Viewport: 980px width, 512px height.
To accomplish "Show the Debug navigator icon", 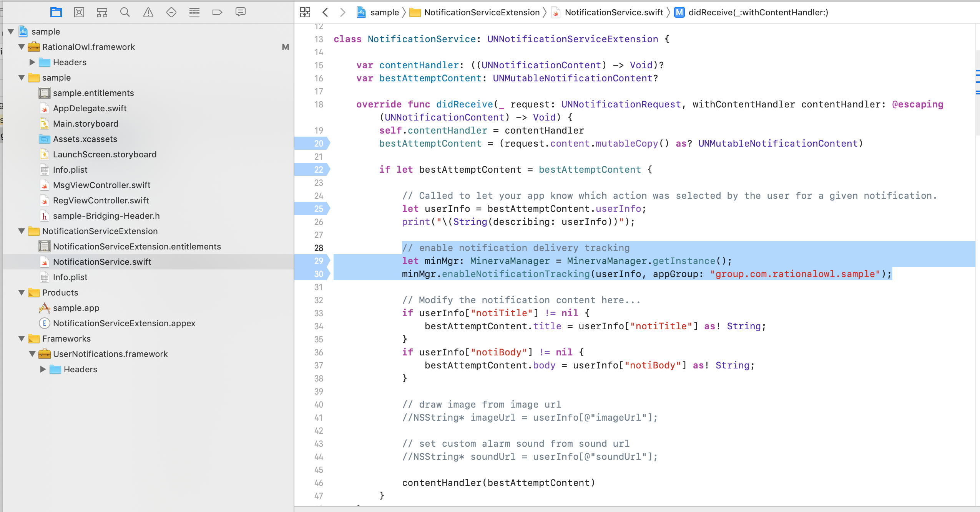I will (194, 12).
